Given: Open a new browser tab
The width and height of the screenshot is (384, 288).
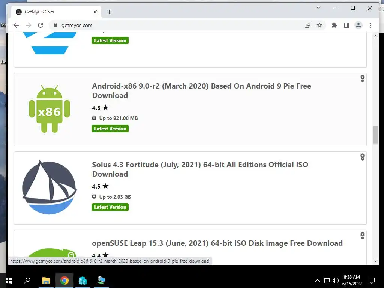Looking at the screenshot, I should (109, 12).
